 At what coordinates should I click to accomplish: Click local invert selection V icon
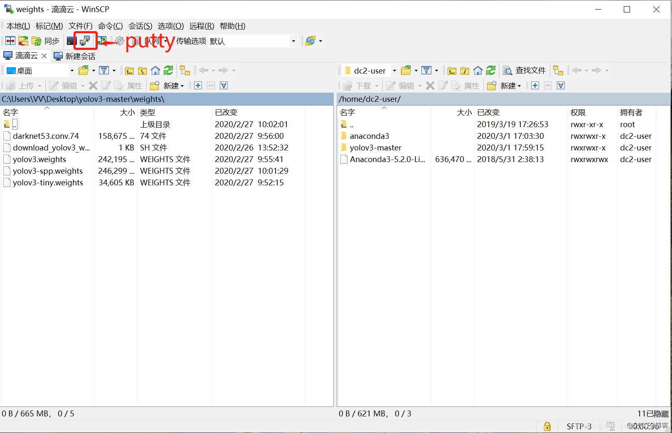(x=224, y=86)
